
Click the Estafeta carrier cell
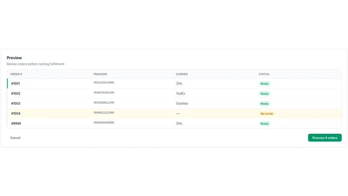coord(182,104)
